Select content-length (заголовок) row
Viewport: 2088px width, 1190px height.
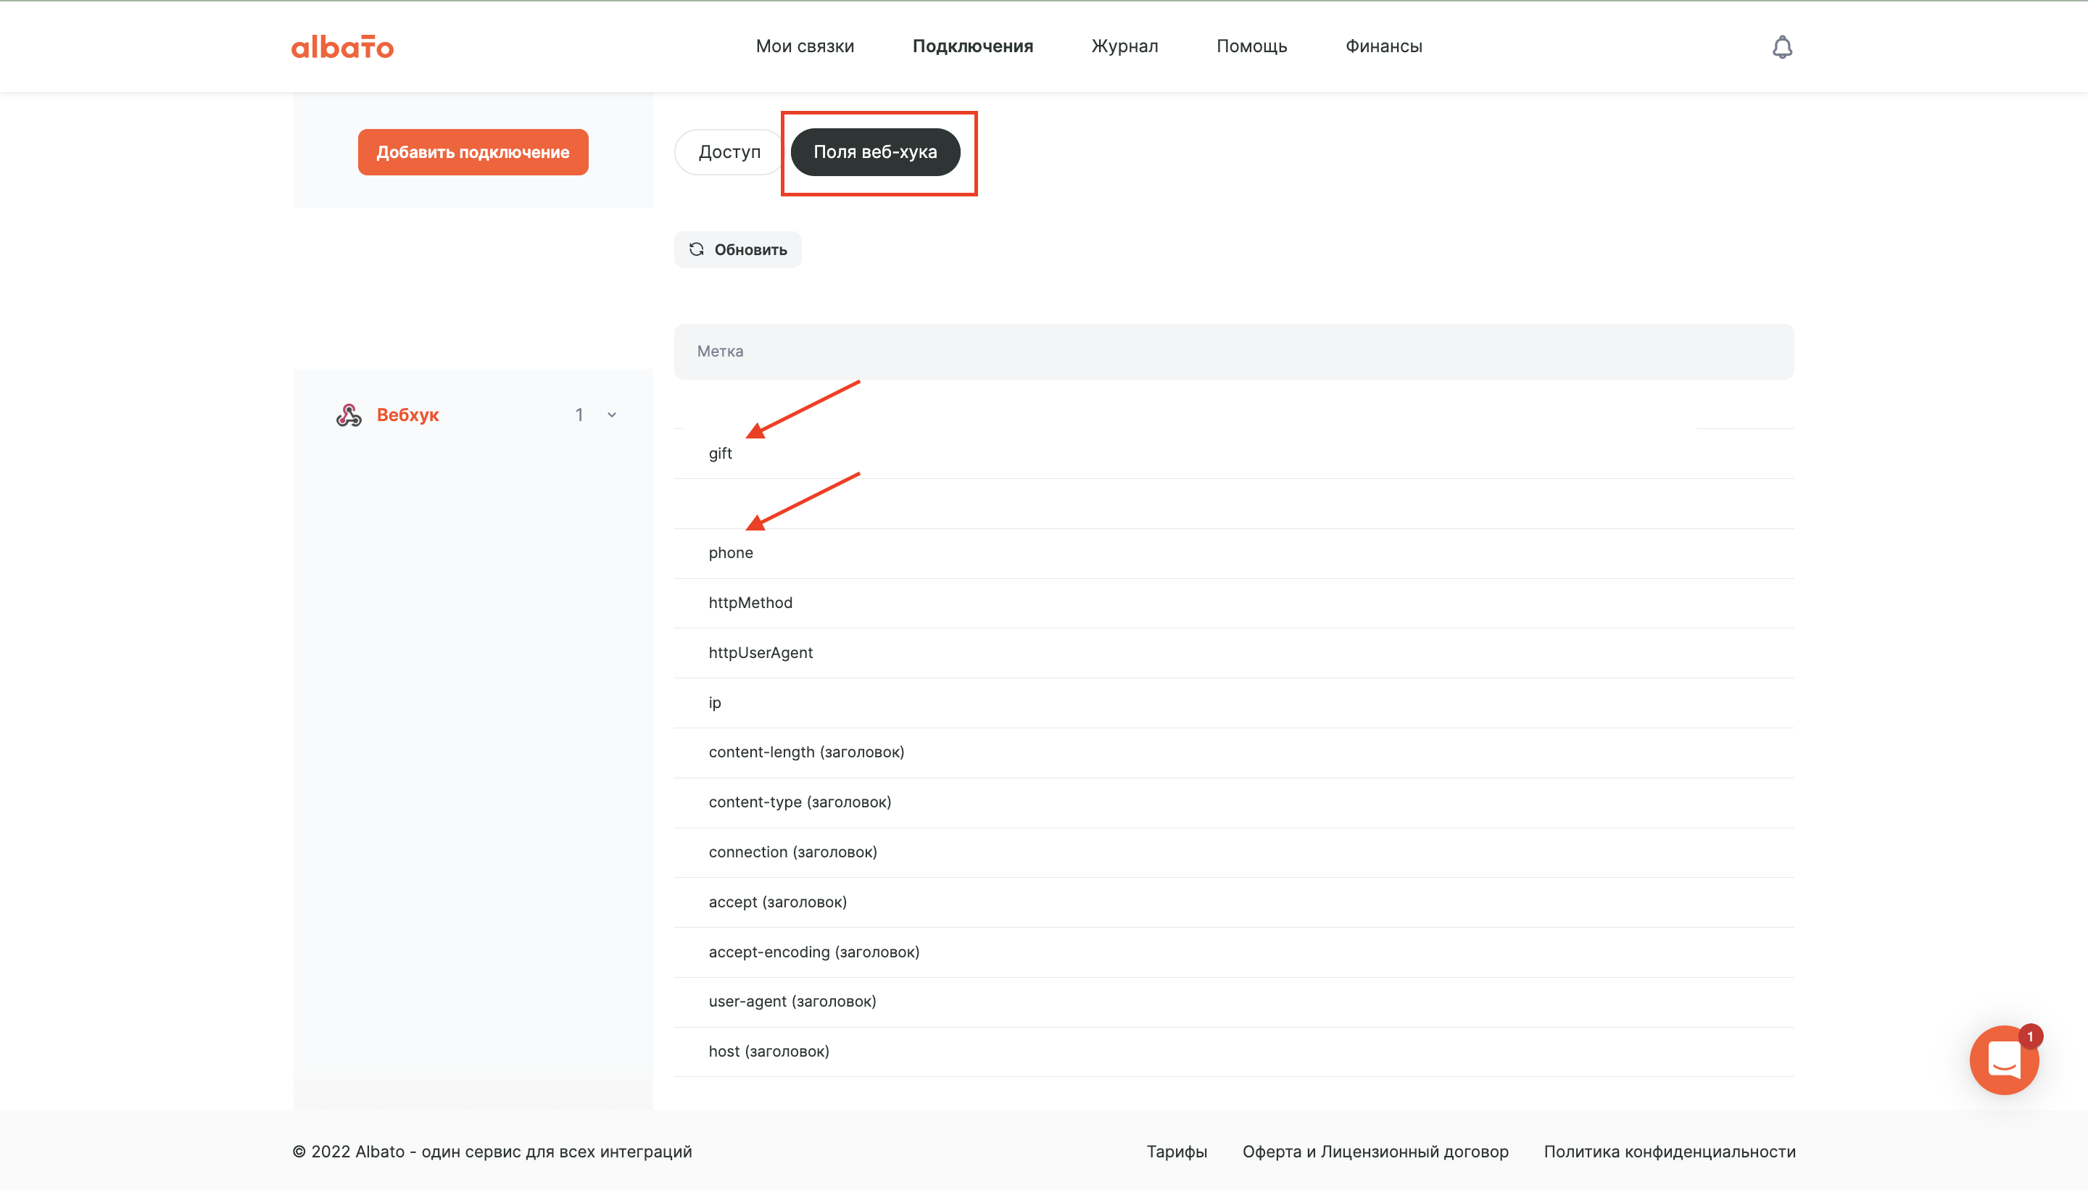point(1234,753)
